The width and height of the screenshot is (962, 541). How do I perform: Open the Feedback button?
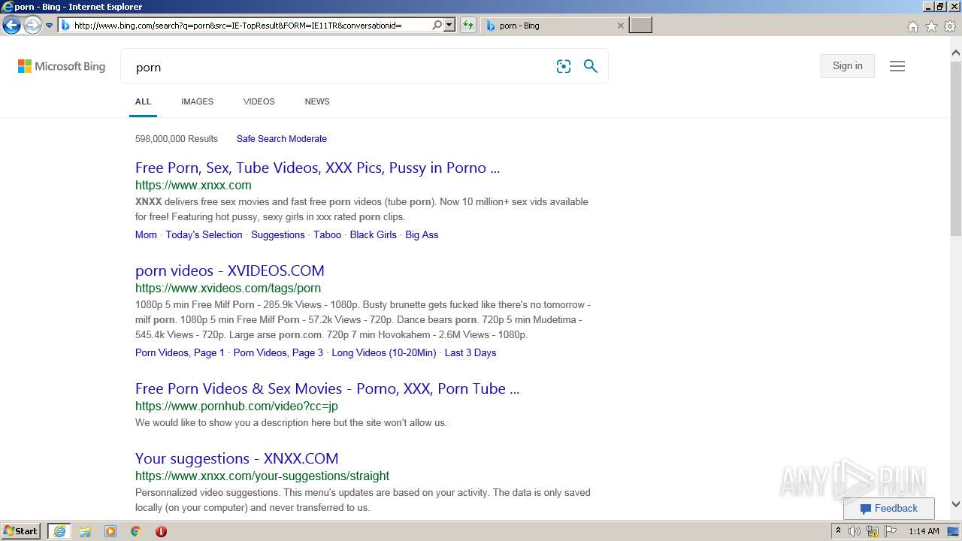pyautogui.click(x=889, y=509)
